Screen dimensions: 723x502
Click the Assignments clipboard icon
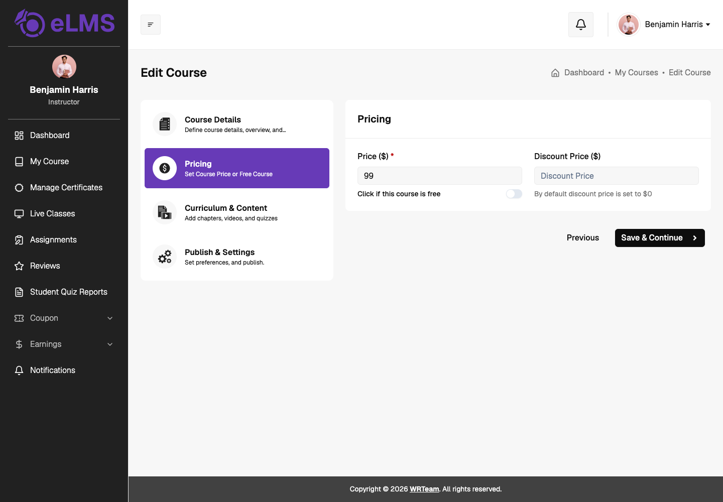point(19,240)
